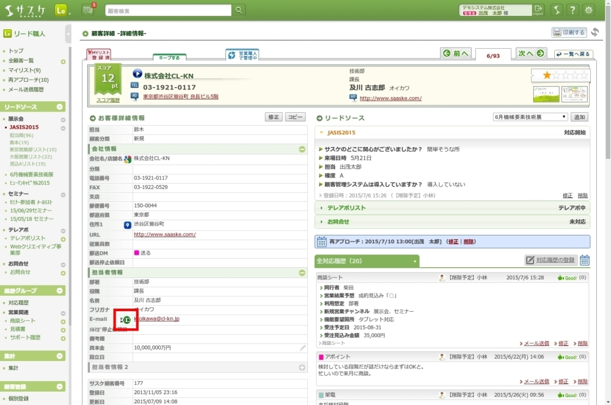Click the pencil edit icon in 資本金 row

tap(302, 348)
